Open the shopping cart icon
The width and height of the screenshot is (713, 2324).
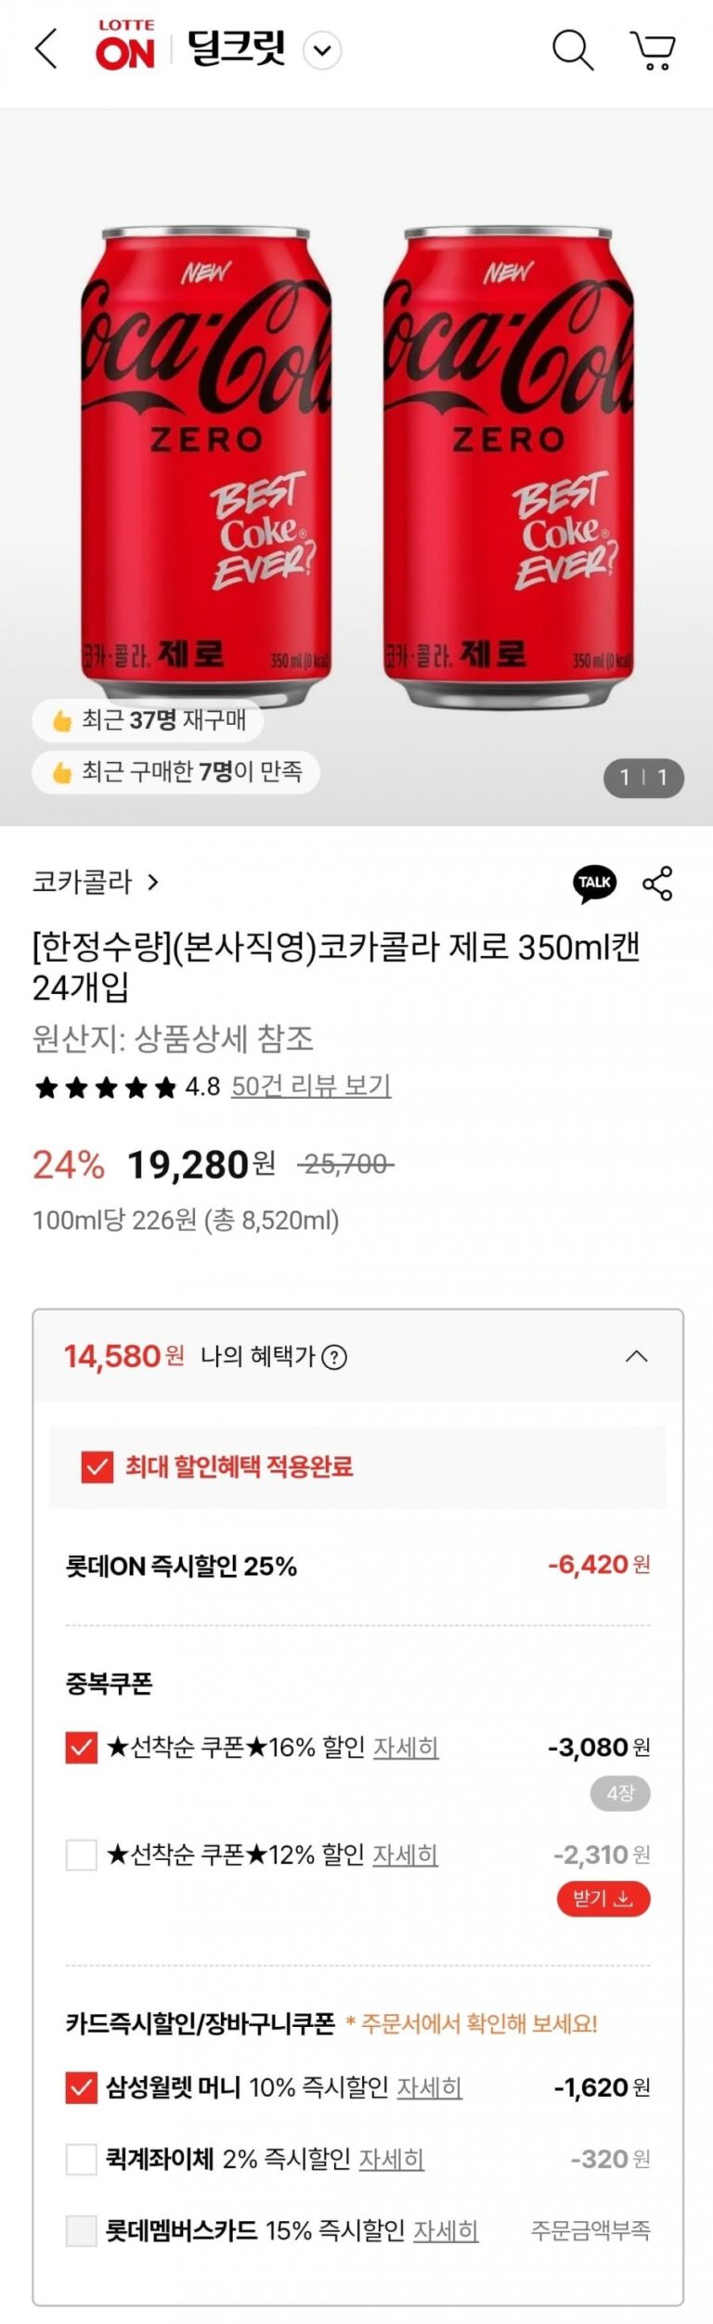click(x=654, y=50)
